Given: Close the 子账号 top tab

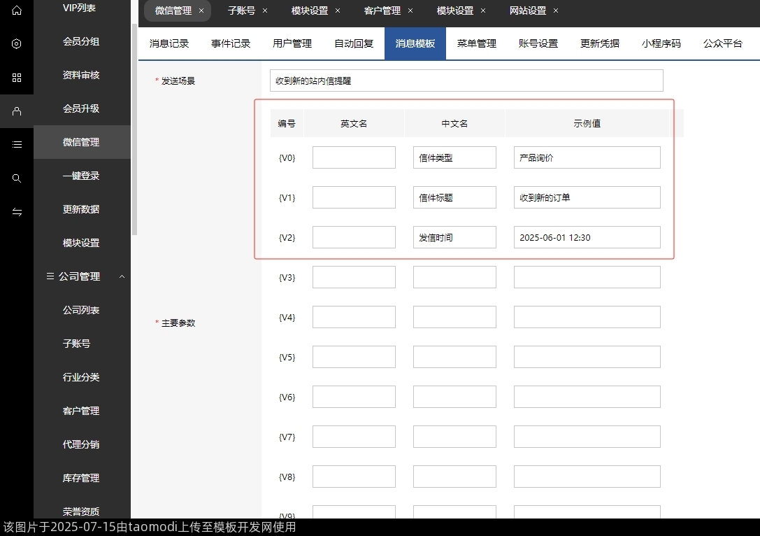Looking at the screenshot, I should pyautogui.click(x=265, y=11).
